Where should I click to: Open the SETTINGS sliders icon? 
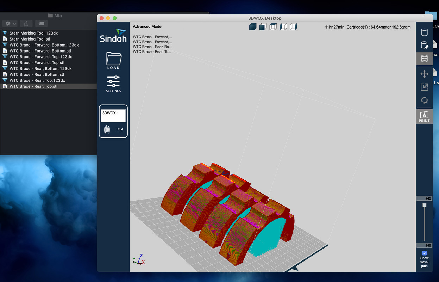113,84
